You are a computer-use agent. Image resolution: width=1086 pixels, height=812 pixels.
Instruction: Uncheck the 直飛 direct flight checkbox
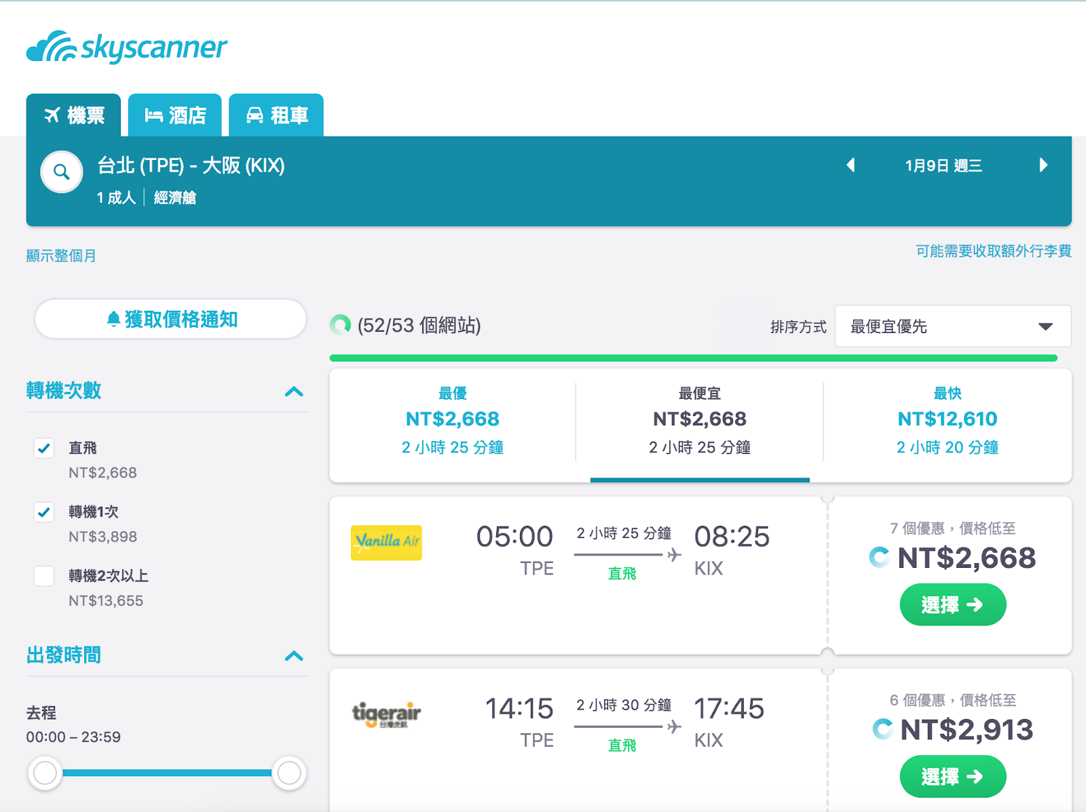44,448
